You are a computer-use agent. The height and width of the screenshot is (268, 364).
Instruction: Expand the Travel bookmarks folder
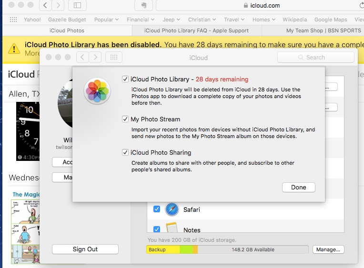(x=234, y=20)
